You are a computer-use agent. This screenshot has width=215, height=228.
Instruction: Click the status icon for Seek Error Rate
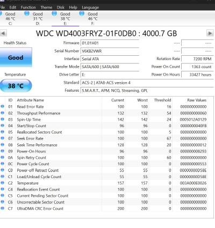(x=3, y=138)
